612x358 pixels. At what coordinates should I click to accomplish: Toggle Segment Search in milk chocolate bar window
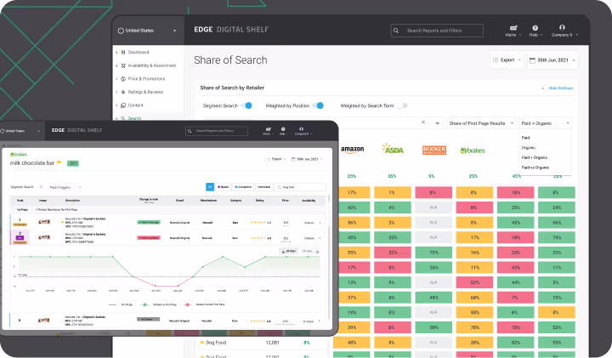41,187
